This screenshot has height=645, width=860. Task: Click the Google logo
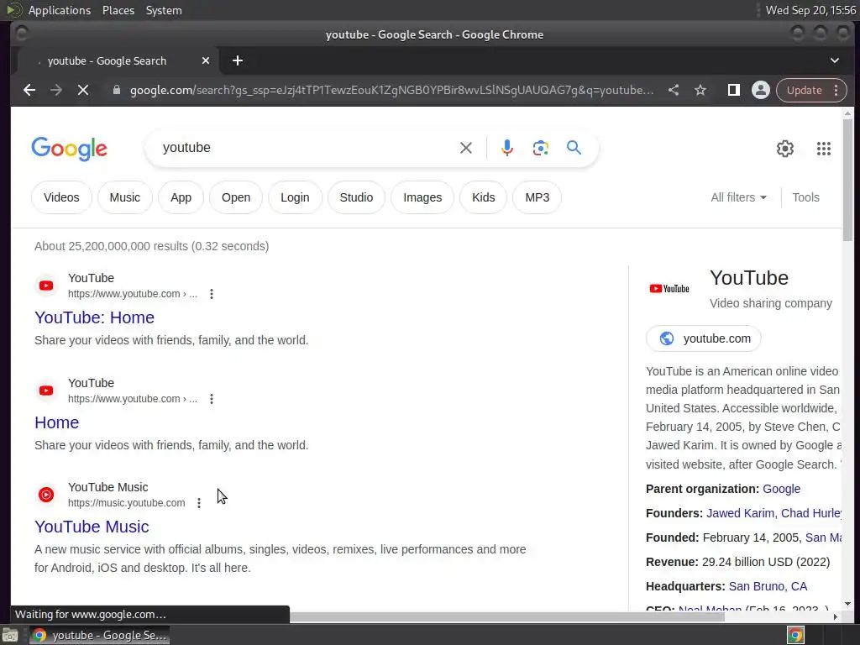[x=69, y=149]
